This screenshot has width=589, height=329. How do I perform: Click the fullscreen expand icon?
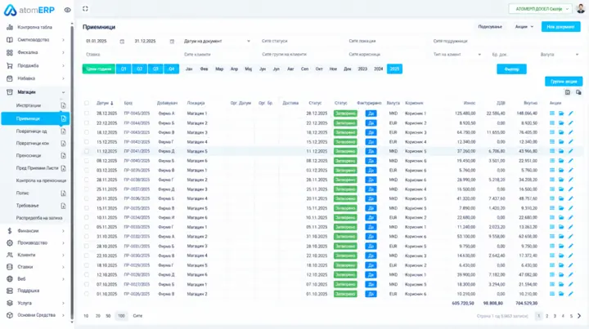click(x=85, y=9)
